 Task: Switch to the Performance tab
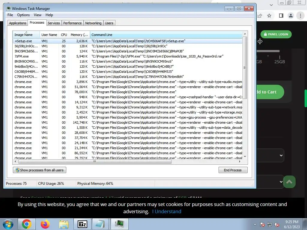pos(72,23)
